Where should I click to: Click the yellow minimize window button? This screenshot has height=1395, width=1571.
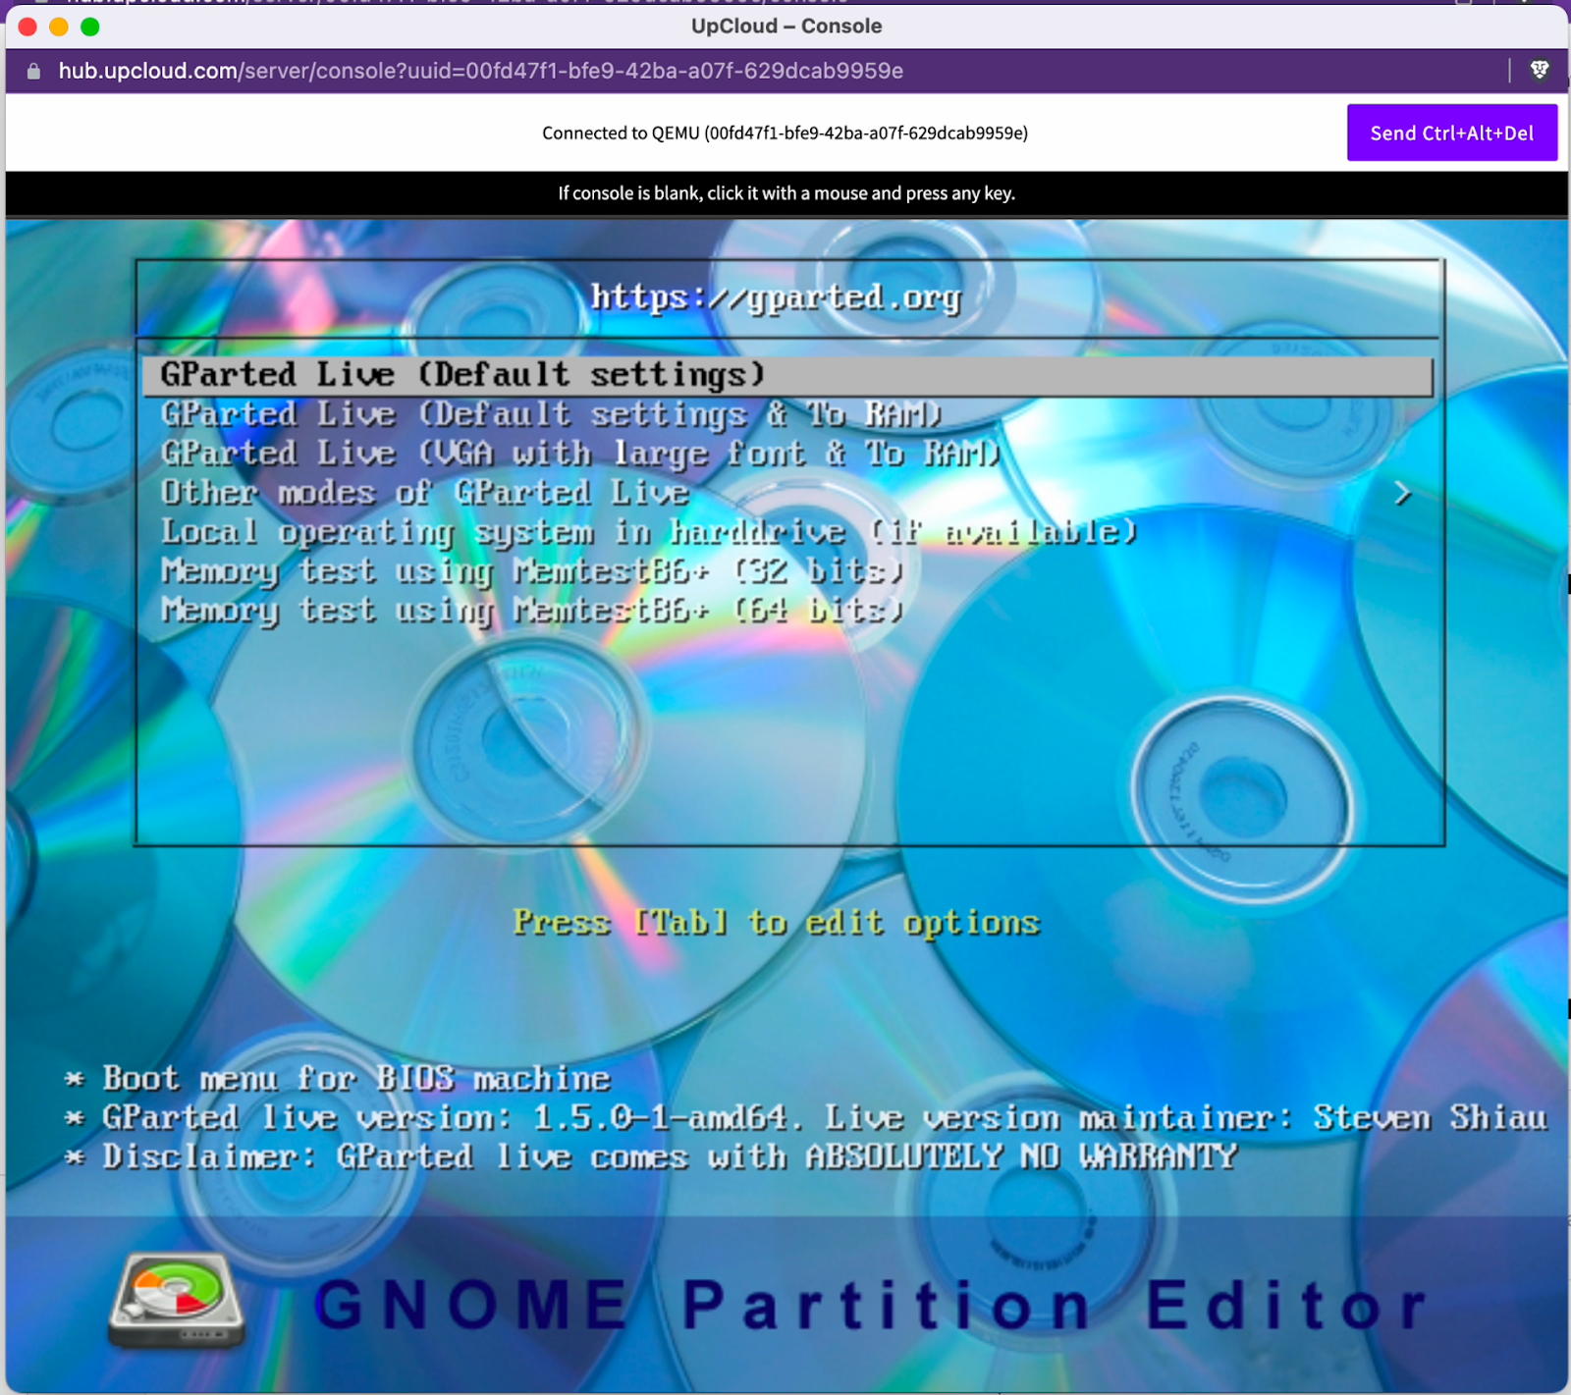point(59,27)
